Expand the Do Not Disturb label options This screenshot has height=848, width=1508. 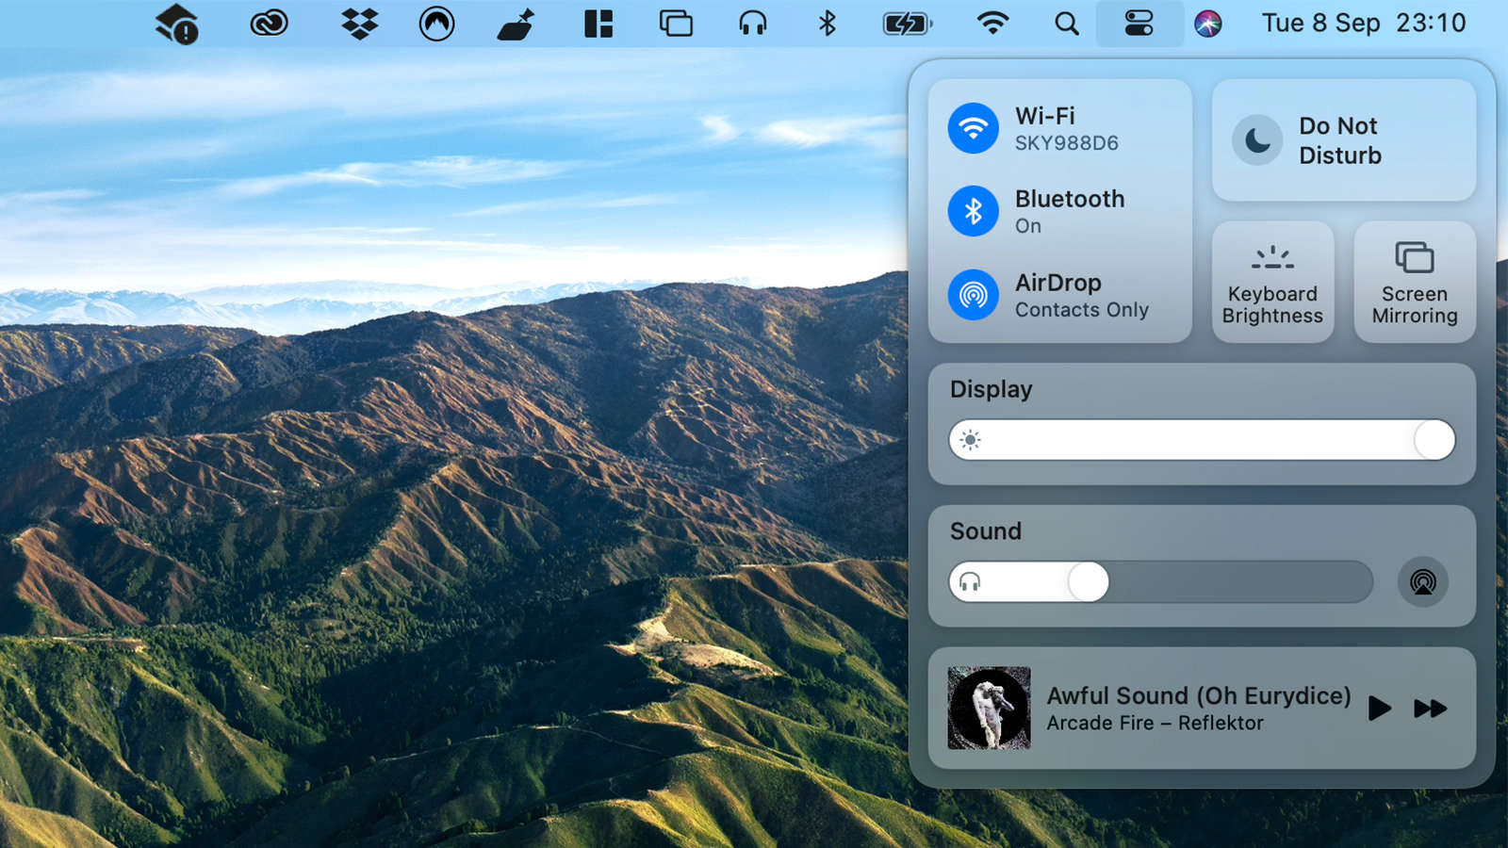1340,140
